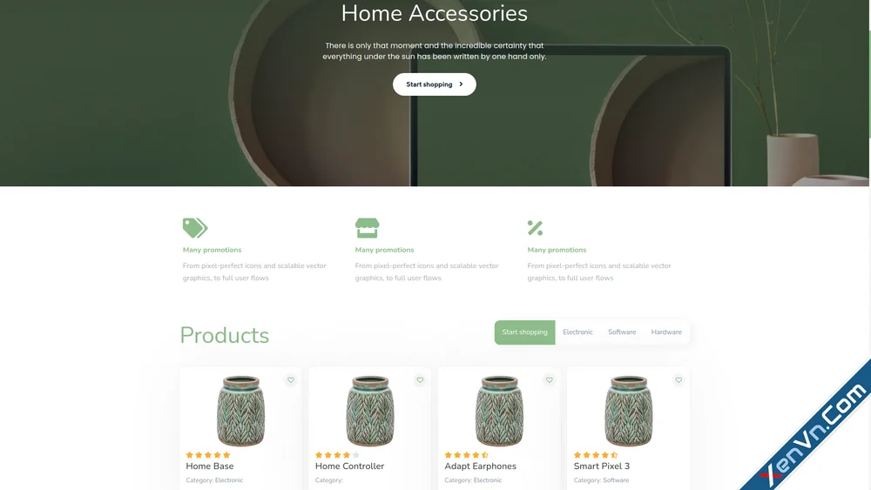Open the Adapt Earphones product title
Image resolution: width=871 pixels, height=490 pixels.
point(481,467)
